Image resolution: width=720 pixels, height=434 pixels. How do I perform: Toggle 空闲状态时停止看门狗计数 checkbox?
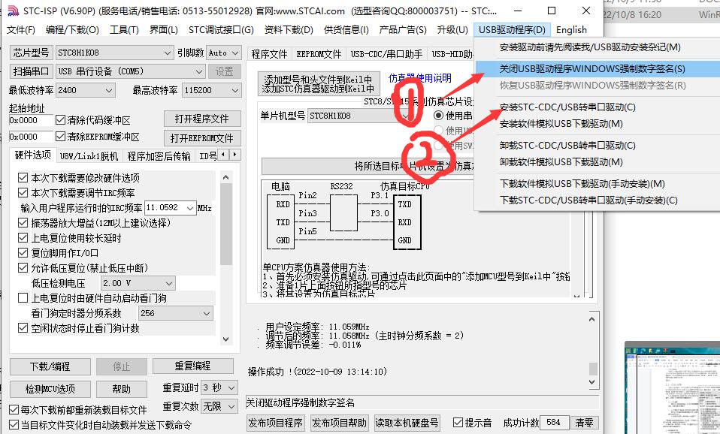click(23, 328)
